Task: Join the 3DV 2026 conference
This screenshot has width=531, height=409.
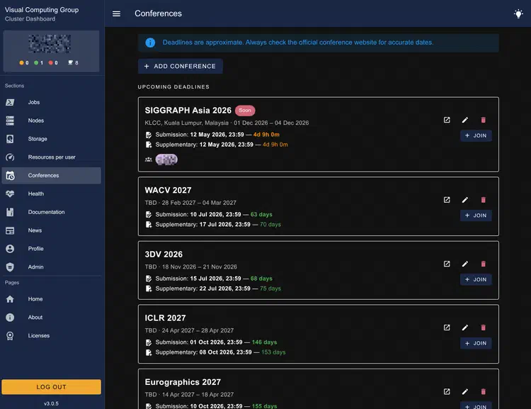Action: [x=476, y=279]
